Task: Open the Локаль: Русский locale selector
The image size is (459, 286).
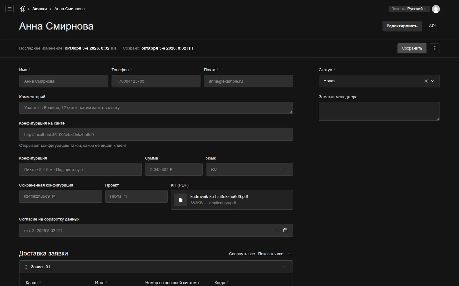Action: pos(409,9)
